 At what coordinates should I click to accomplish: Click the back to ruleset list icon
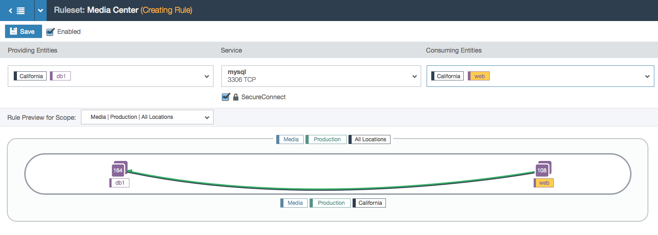pos(17,10)
